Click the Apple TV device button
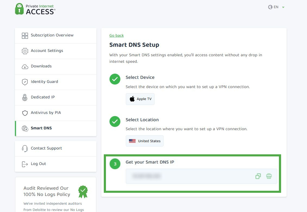The image size is (307, 212). pos(140,99)
